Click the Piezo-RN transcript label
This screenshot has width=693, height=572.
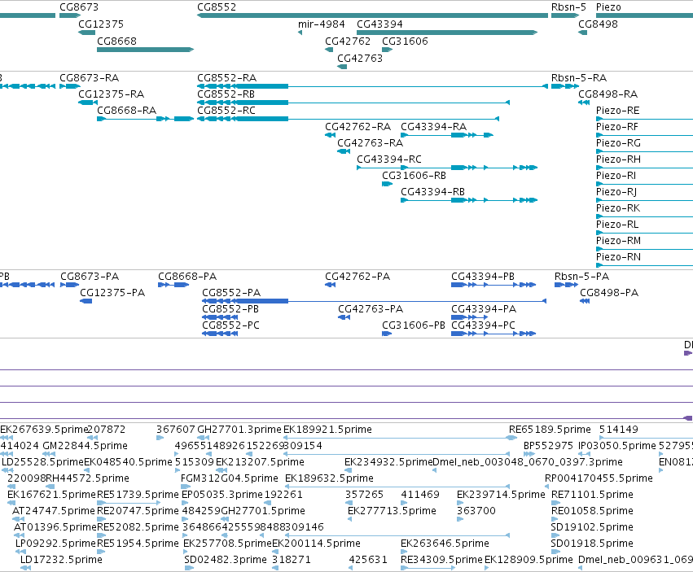[x=618, y=256]
